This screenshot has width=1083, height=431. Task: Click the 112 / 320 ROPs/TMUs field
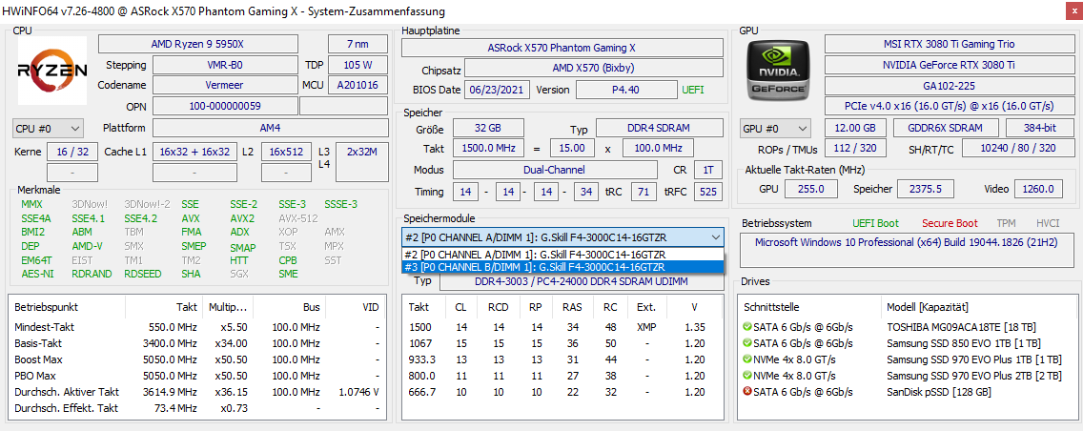855,149
